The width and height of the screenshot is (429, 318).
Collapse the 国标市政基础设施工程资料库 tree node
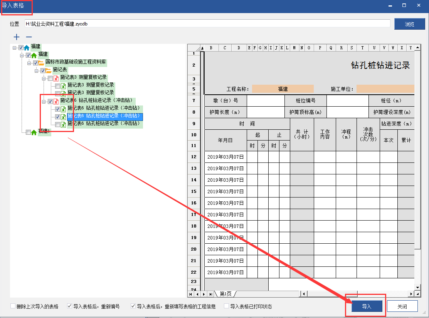(x=30, y=63)
